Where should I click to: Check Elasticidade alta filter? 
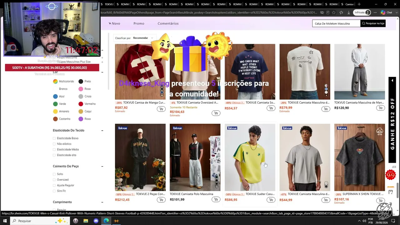tap(54, 155)
